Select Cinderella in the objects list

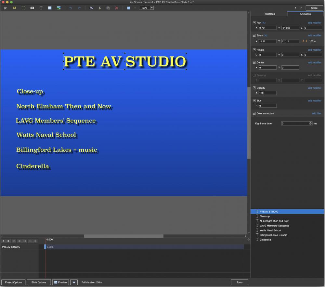(287, 240)
